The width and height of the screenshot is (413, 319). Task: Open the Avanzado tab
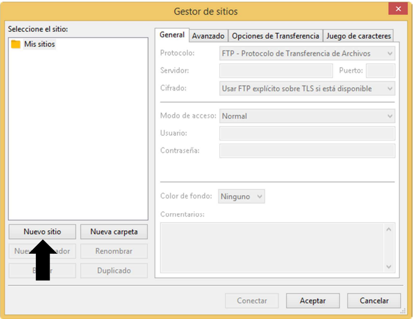[208, 36]
